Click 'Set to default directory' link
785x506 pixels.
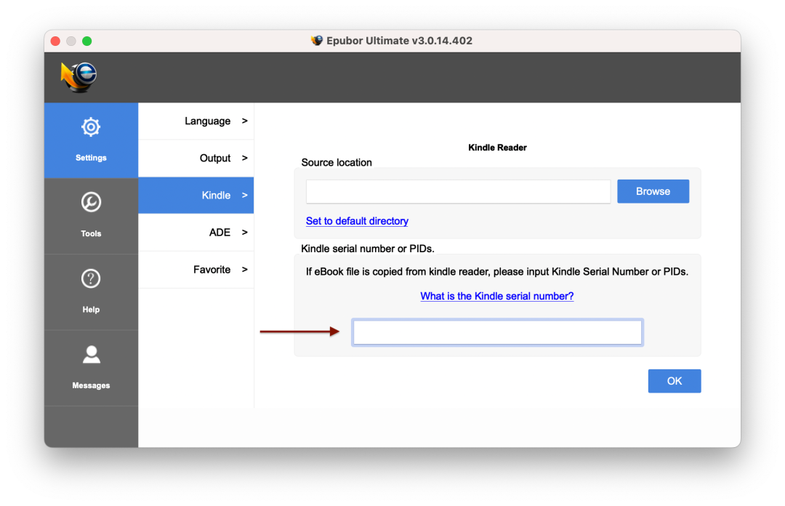(x=357, y=221)
